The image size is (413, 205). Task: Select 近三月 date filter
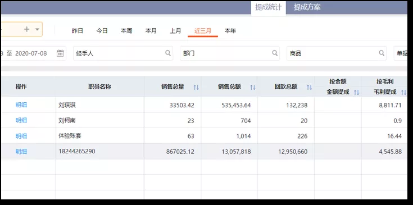click(x=203, y=31)
